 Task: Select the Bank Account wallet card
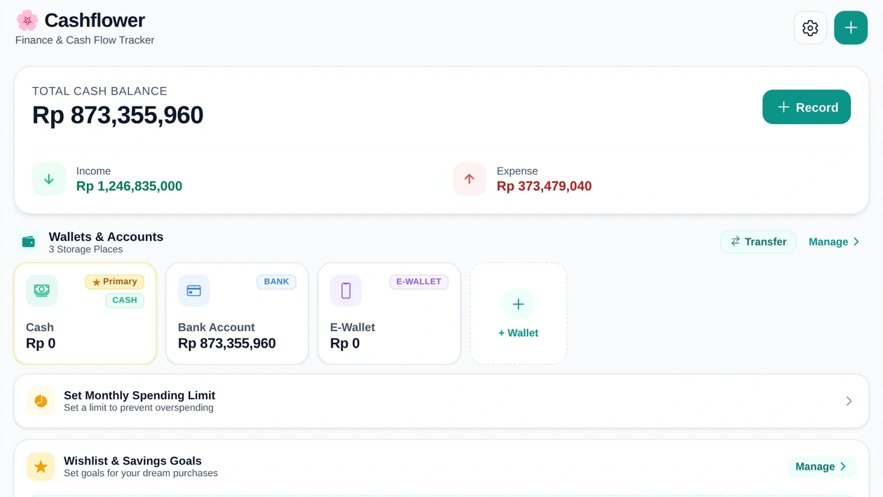pos(237,313)
